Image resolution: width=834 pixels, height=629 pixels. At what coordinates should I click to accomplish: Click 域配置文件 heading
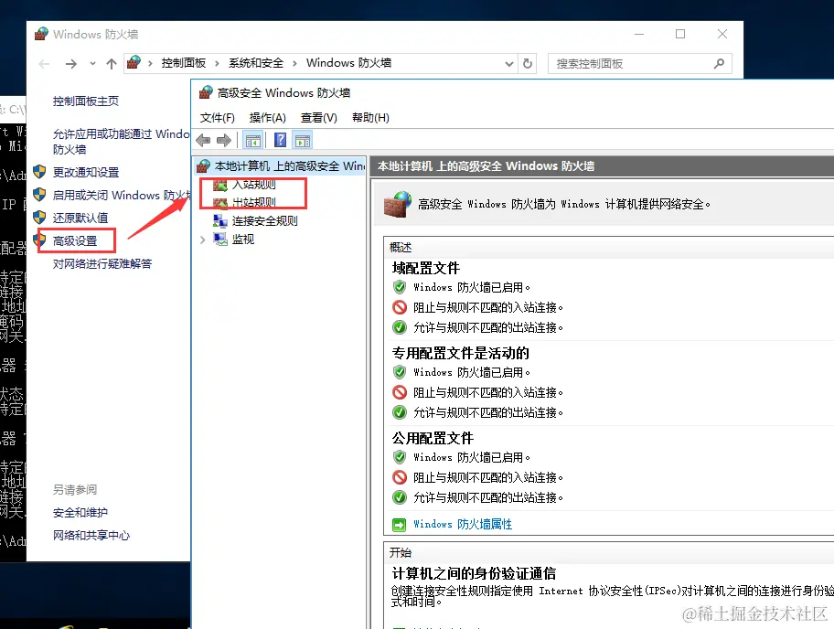click(x=426, y=269)
